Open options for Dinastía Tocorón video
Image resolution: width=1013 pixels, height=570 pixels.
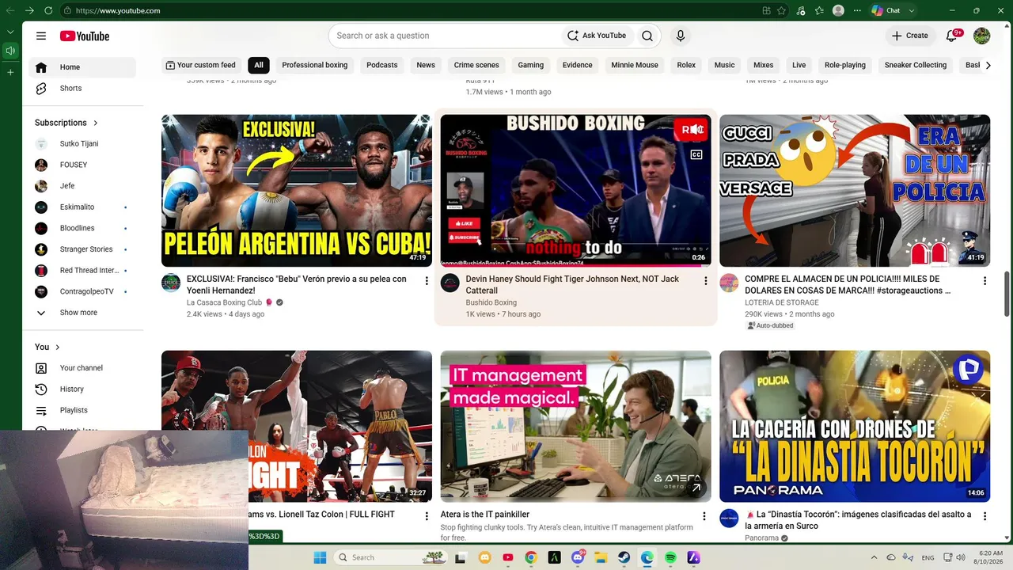(985, 516)
